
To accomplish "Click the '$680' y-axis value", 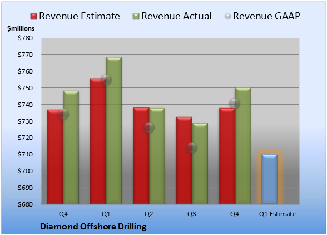I will tap(25, 204).
